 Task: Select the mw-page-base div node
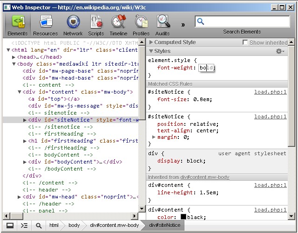pos(80,71)
